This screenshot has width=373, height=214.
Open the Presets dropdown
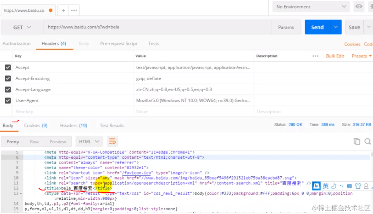pyautogui.click(x=361, y=56)
